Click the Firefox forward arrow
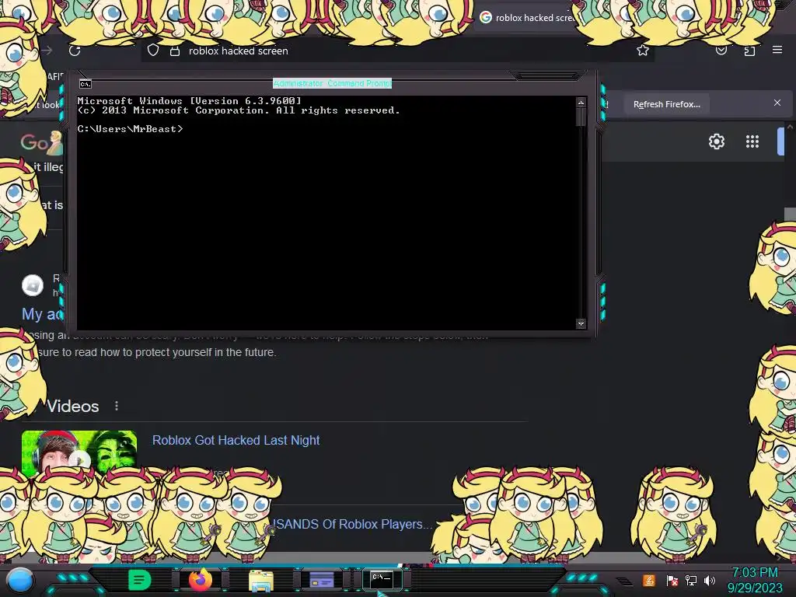The height and width of the screenshot is (597, 796). (x=47, y=51)
